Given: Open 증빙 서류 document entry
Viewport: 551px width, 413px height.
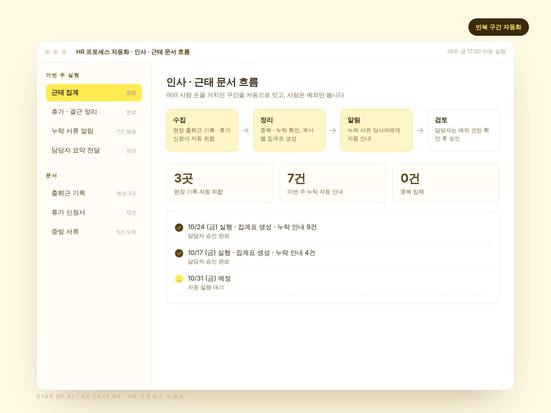Looking at the screenshot, I should (94, 232).
